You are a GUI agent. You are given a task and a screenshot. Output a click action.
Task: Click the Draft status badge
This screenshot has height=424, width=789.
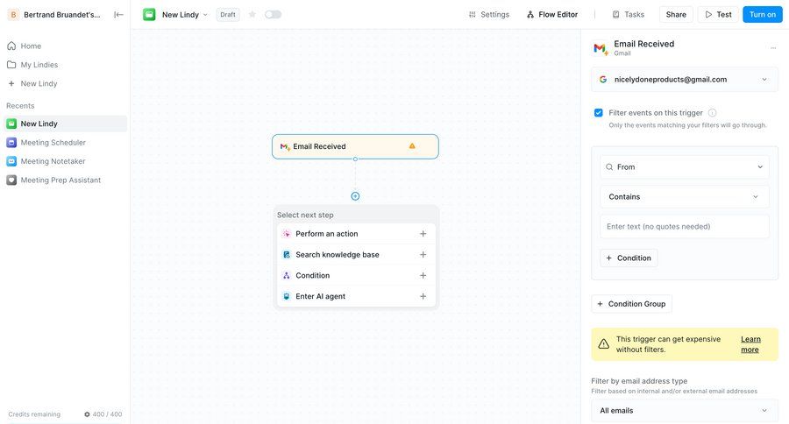click(x=227, y=15)
